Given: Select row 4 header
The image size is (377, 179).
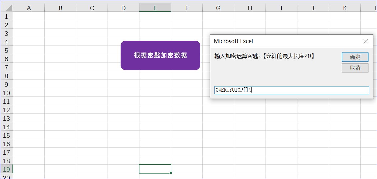Looking at the screenshot, I should [6, 42].
